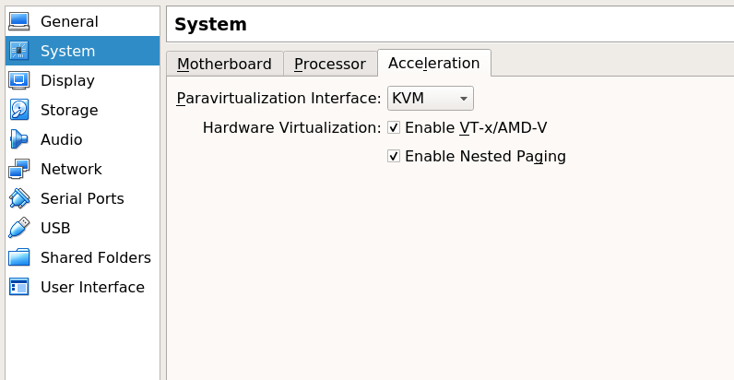Click the Network label in sidebar

coord(71,169)
